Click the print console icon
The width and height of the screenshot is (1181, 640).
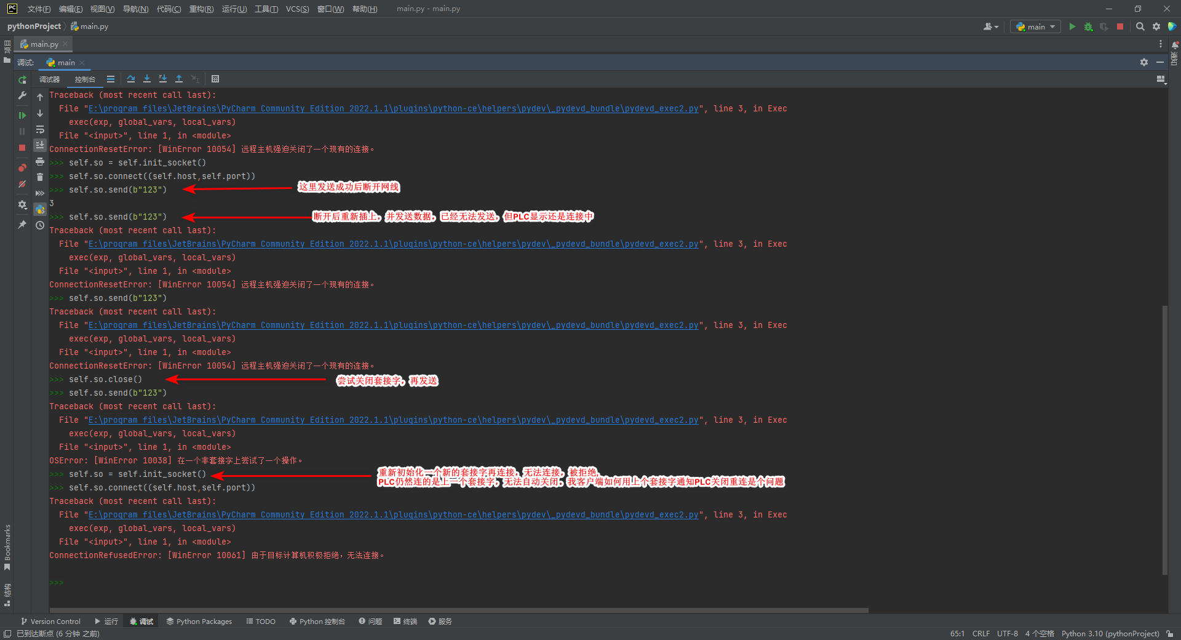click(40, 161)
